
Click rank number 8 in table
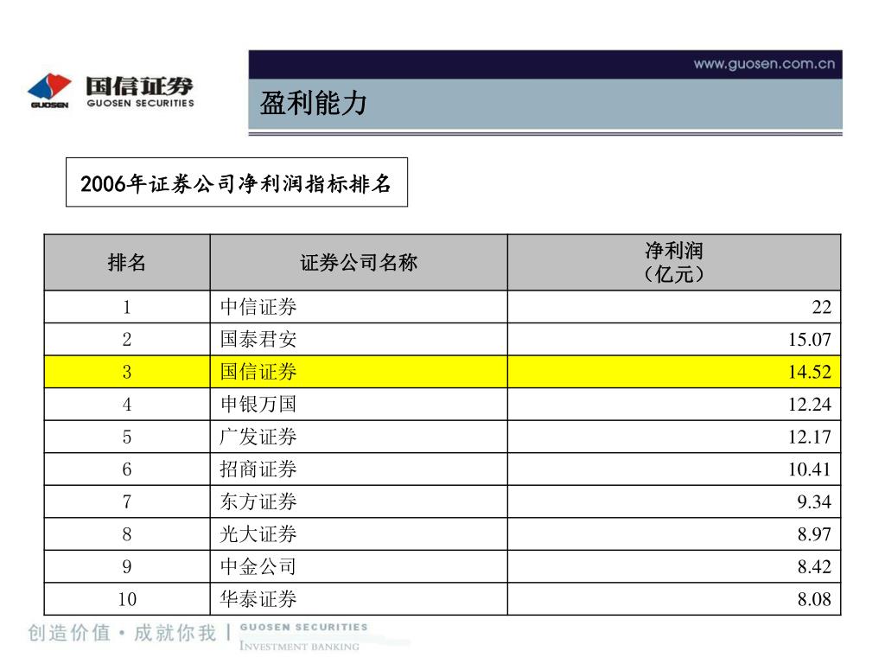[127, 534]
